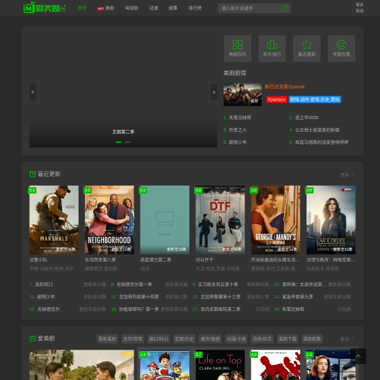Open the 王国第二季 carousel caption
The width and height of the screenshot is (380, 380).
pos(123,132)
